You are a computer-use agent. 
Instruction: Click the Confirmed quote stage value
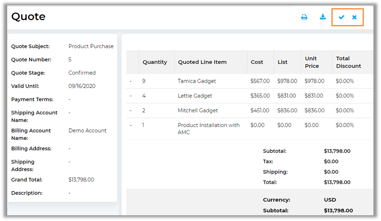tap(82, 73)
